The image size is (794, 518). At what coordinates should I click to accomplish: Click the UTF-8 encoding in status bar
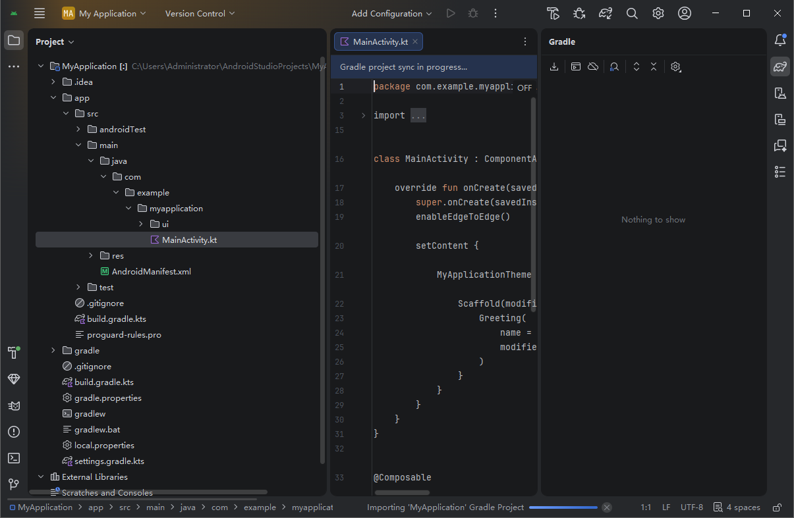692,507
